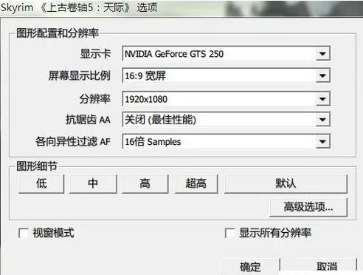Set graphics detail to 中 (Medium)

93,183
